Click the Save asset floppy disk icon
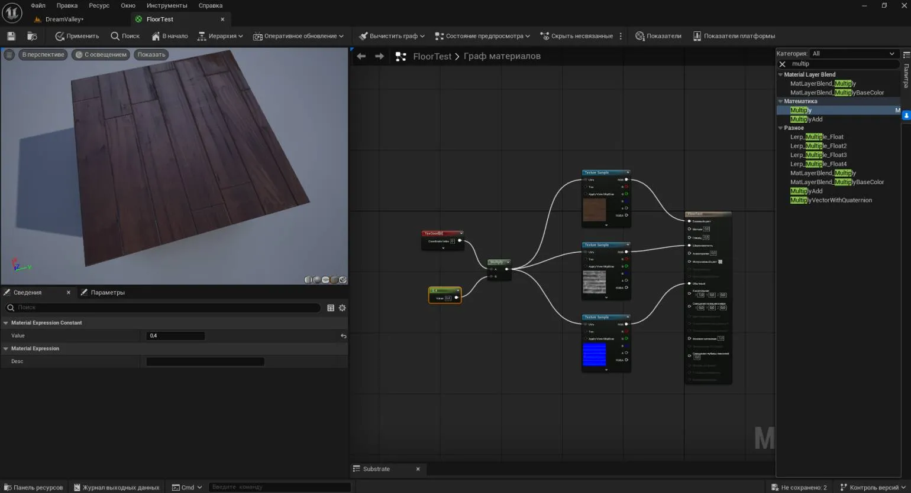This screenshot has width=911, height=493. [x=11, y=36]
